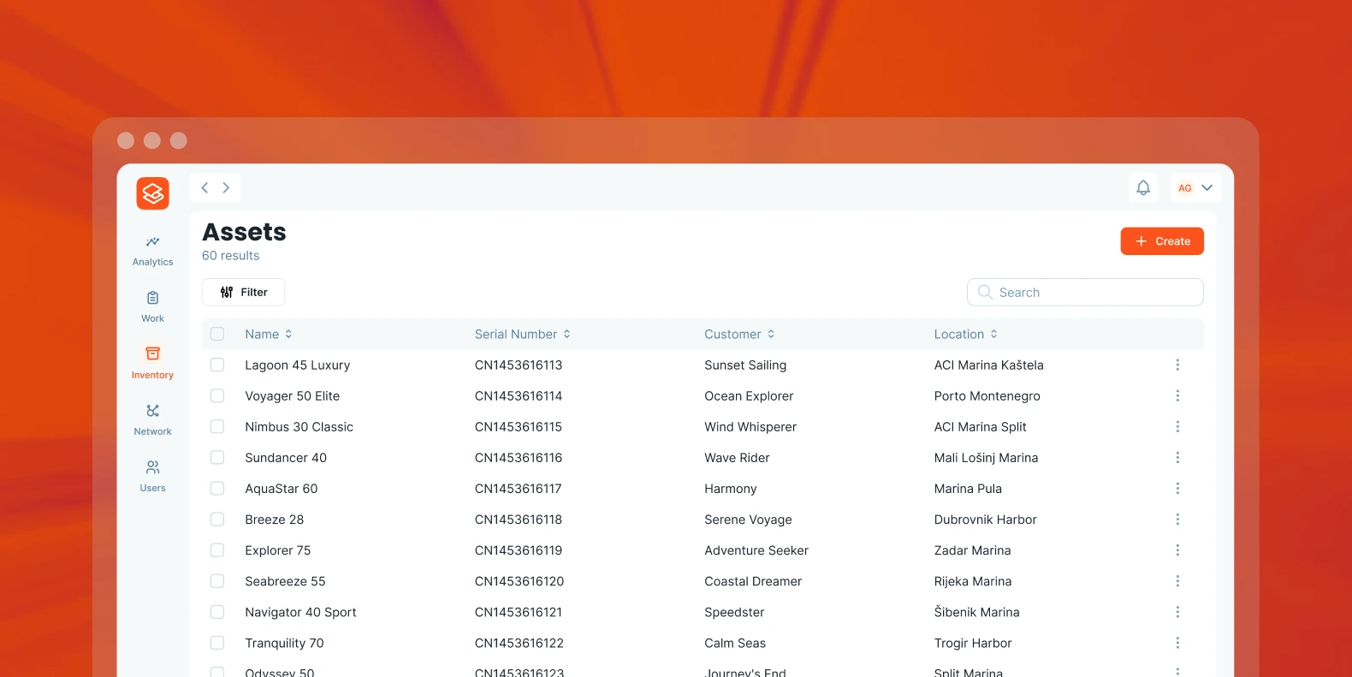The height and width of the screenshot is (677, 1352).
Task: Open the Network section
Action: [x=152, y=420]
